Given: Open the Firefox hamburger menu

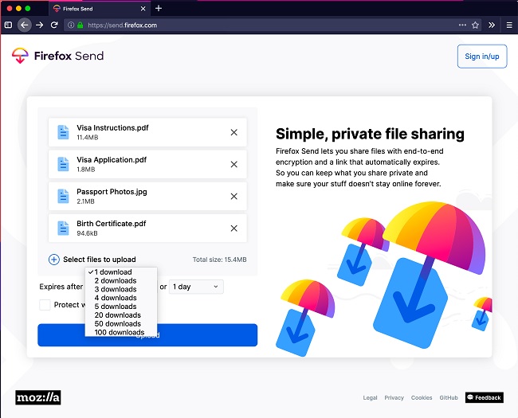Looking at the screenshot, I should coord(509,25).
